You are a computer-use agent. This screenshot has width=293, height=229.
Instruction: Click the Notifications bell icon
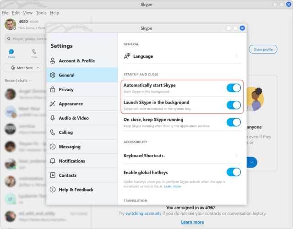pyautogui.click(x=53, y=161)
